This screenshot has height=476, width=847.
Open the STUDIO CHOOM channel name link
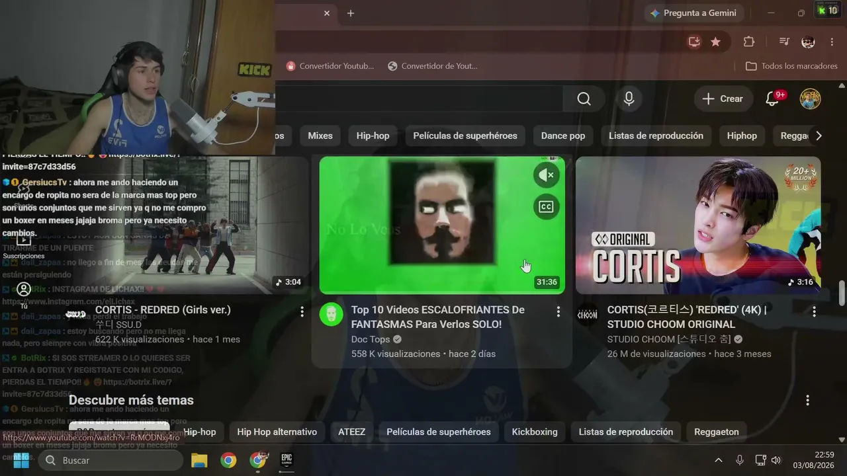pos(669,339)
